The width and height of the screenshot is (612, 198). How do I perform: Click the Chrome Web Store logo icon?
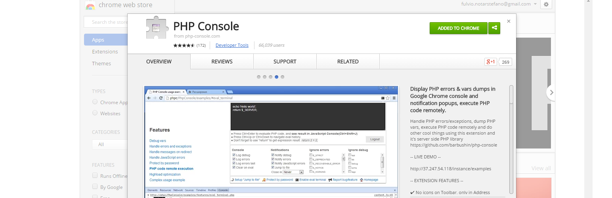tap(90, 5)
